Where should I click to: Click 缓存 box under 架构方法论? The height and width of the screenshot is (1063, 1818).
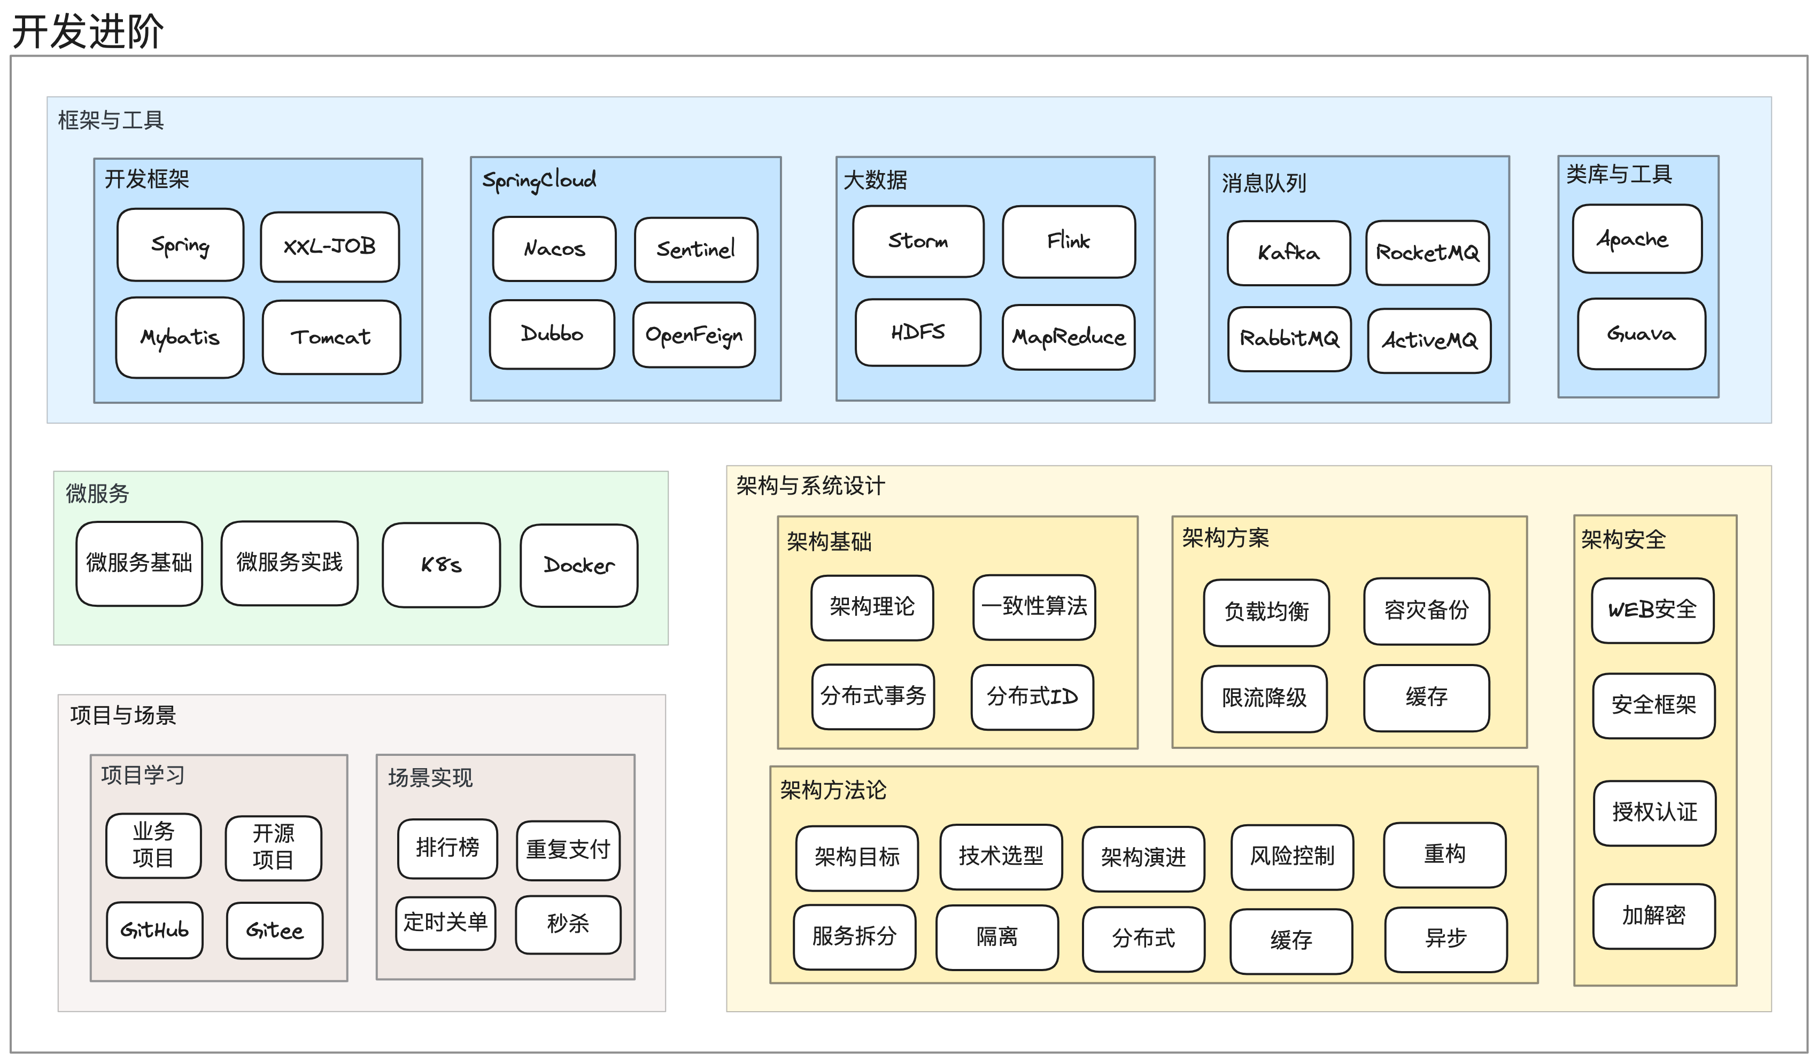[x=1291, y=942]
